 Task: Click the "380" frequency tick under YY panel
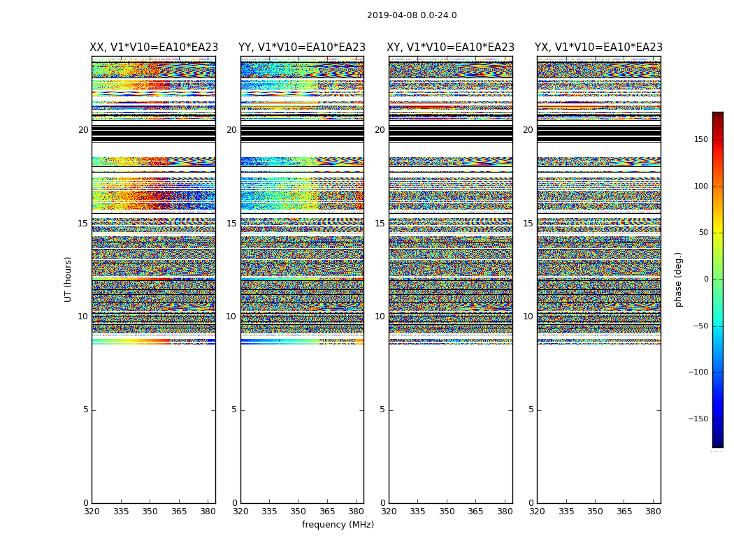(357, 511)
